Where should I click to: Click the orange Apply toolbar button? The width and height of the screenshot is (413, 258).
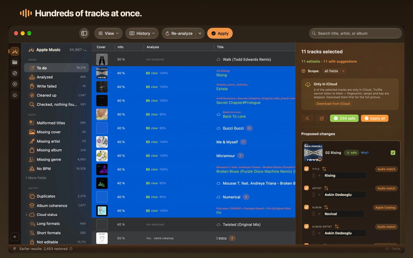click(x=220, y=33)
